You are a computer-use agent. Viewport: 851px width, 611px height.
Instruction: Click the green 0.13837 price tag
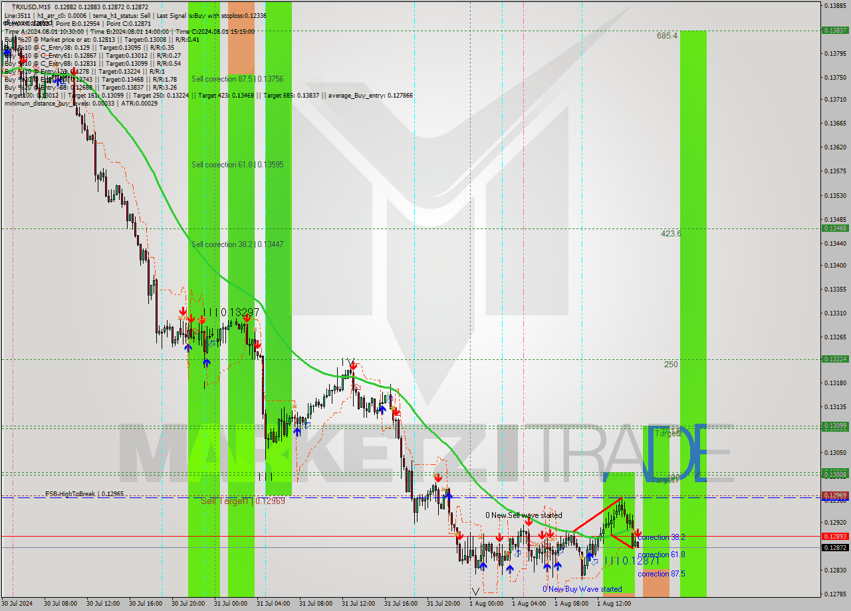[835, 30]
